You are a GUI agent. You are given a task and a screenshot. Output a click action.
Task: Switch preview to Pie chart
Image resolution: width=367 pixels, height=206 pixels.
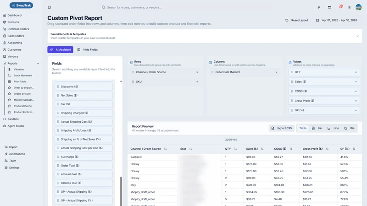tap(349, 128)
